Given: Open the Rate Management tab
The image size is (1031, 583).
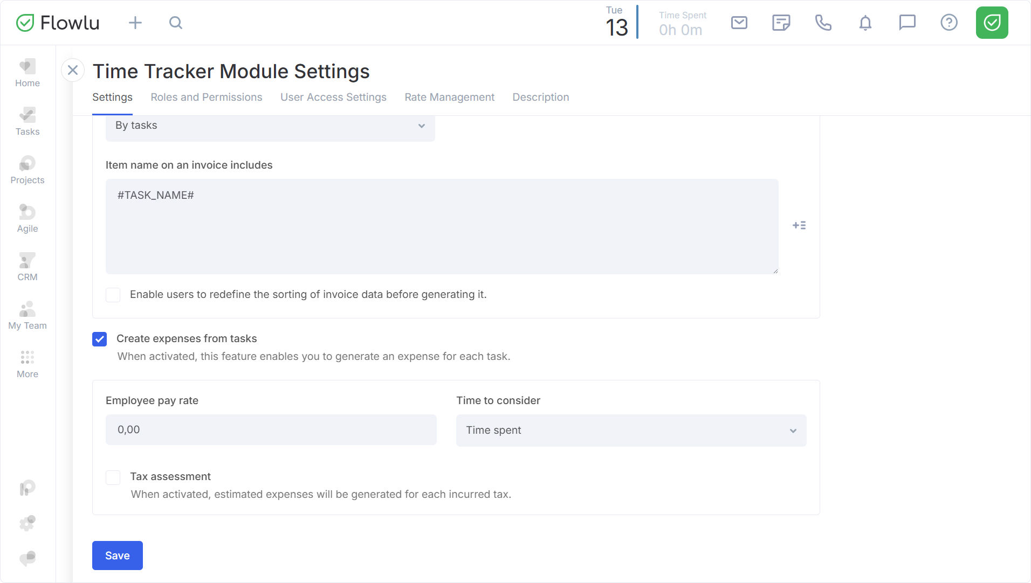Looking at the screenshot, I should point(449,98).
